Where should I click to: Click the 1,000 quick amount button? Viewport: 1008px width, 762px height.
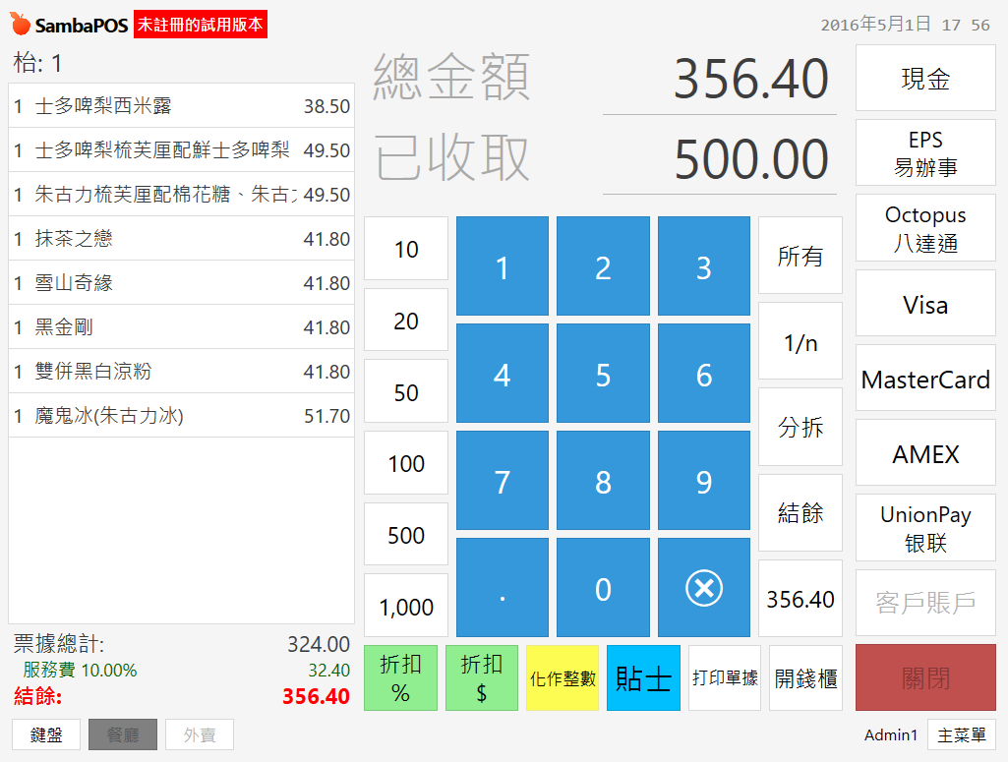406,607
